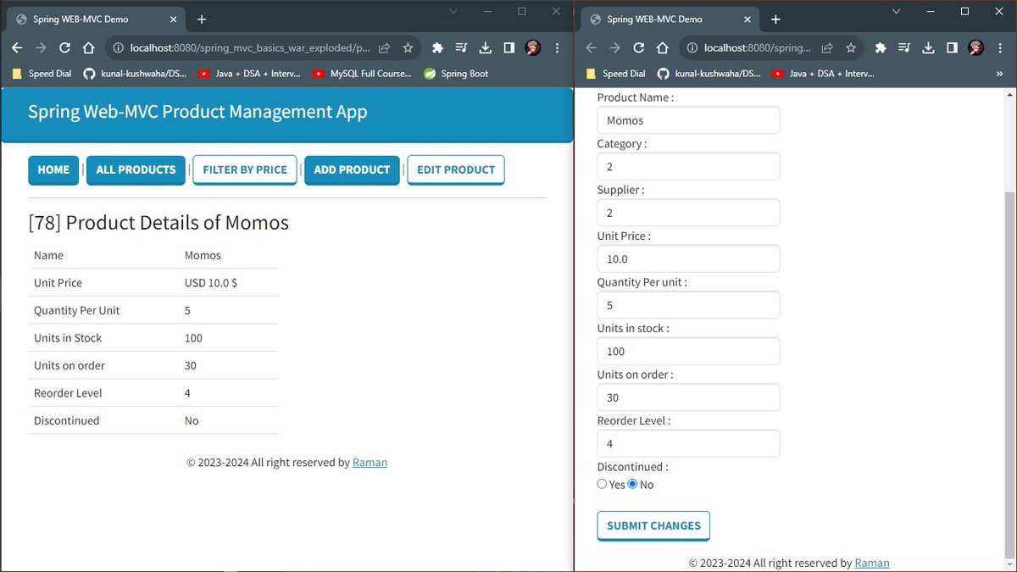Expand the overflow bookmarks chevron in right window
Screen dimensions: 1017x572
pos(1002,74)
